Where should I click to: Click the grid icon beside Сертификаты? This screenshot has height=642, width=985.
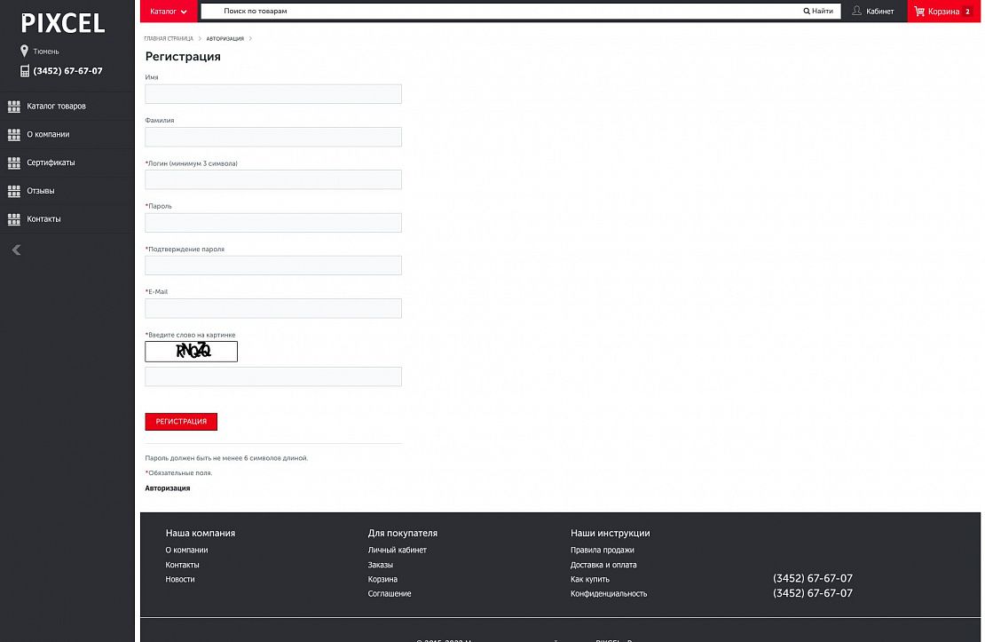(x=14, y=162)
